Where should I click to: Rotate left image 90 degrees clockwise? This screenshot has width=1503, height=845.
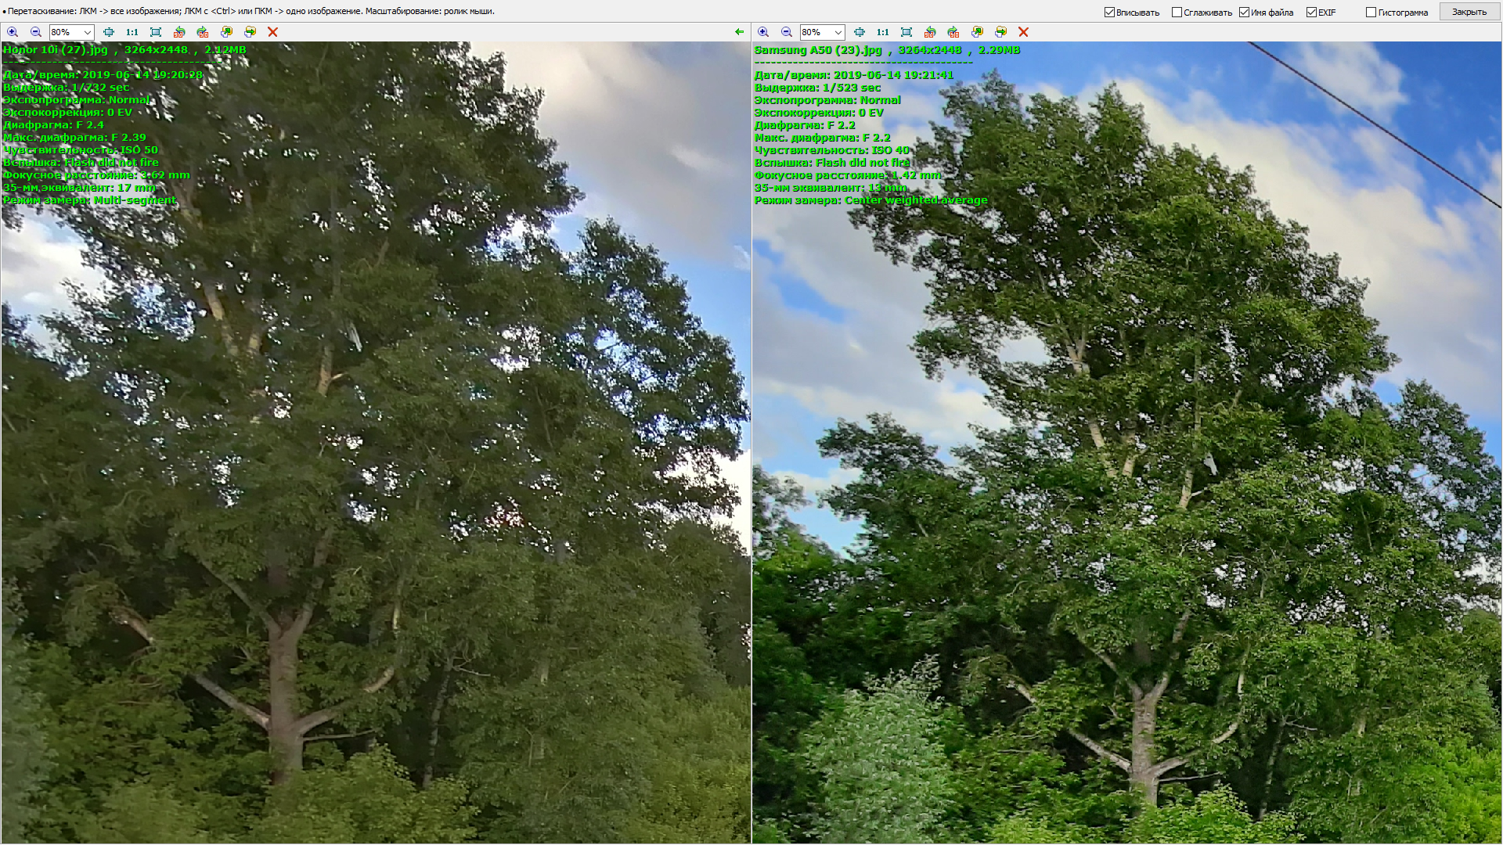pyautogui.click(x=203, y=32)
